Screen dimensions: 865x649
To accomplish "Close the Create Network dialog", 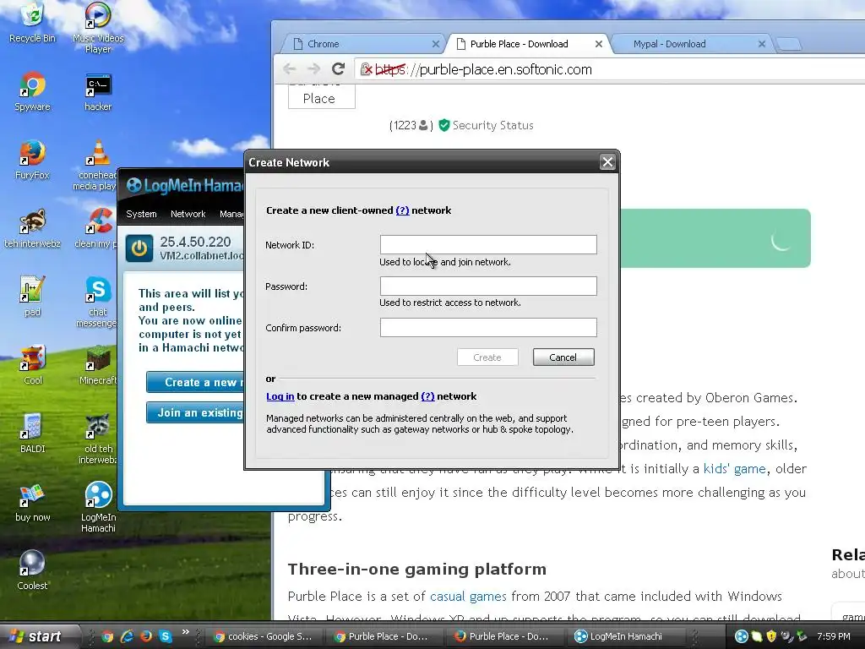I will tap(607, 162).
